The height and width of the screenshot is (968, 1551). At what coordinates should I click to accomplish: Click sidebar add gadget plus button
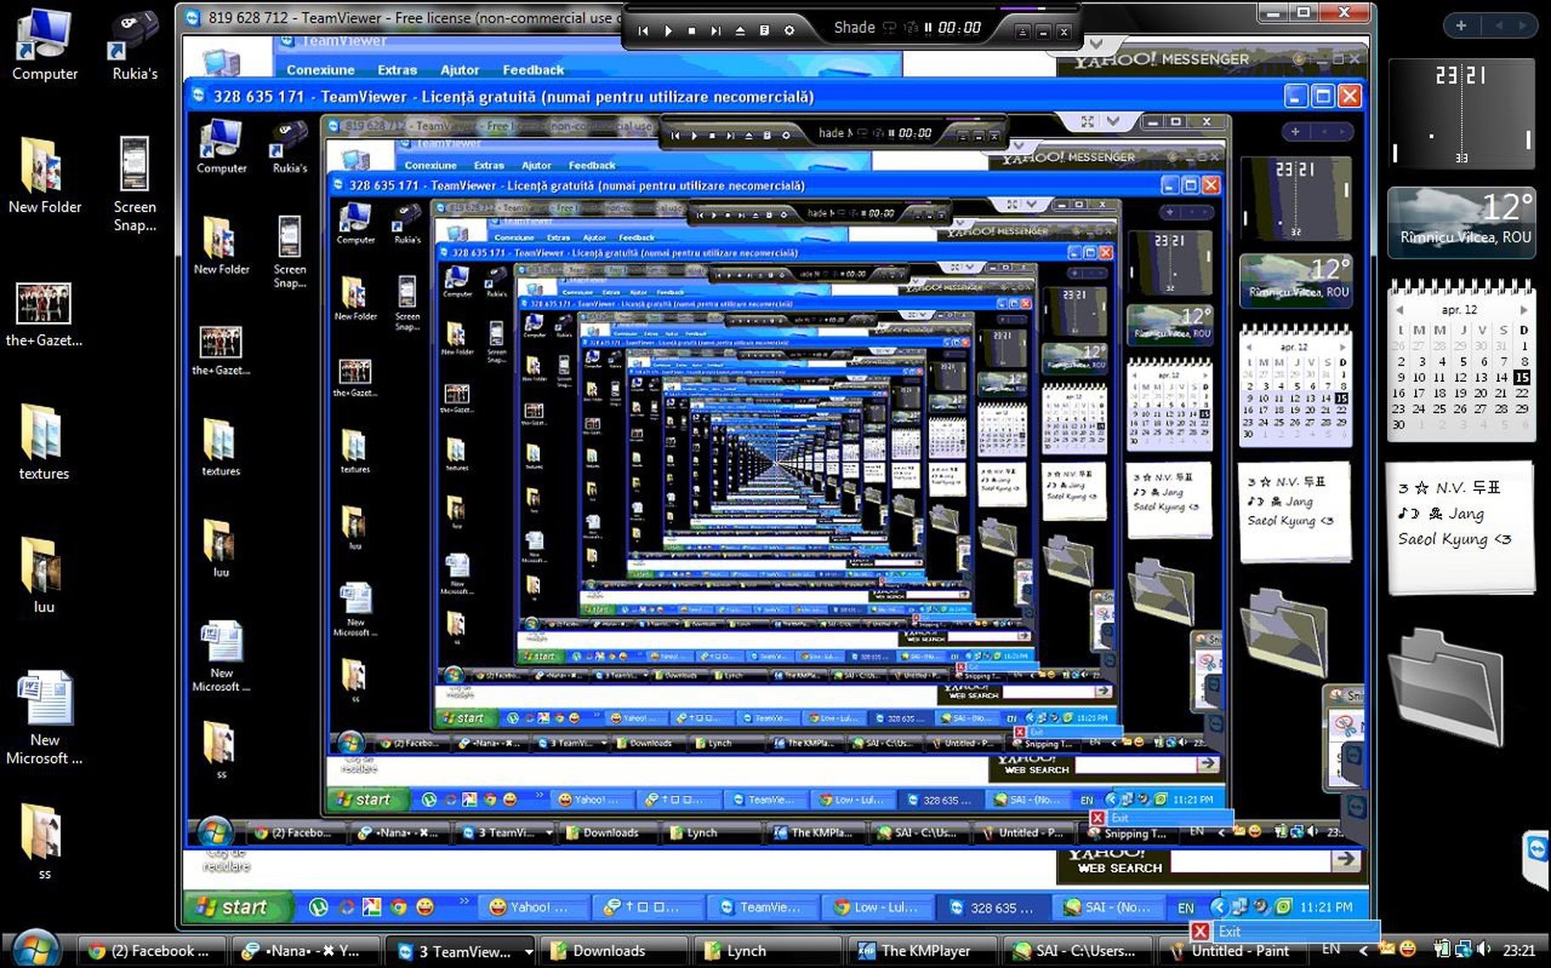[x=1461, y=25]
